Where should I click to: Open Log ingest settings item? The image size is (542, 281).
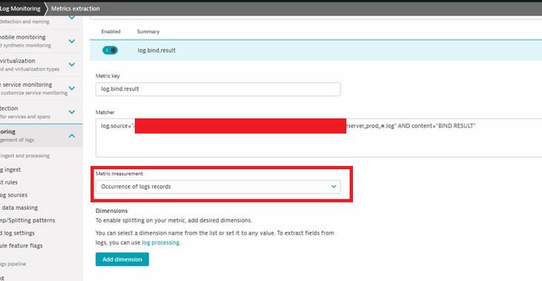click(10, 170)
